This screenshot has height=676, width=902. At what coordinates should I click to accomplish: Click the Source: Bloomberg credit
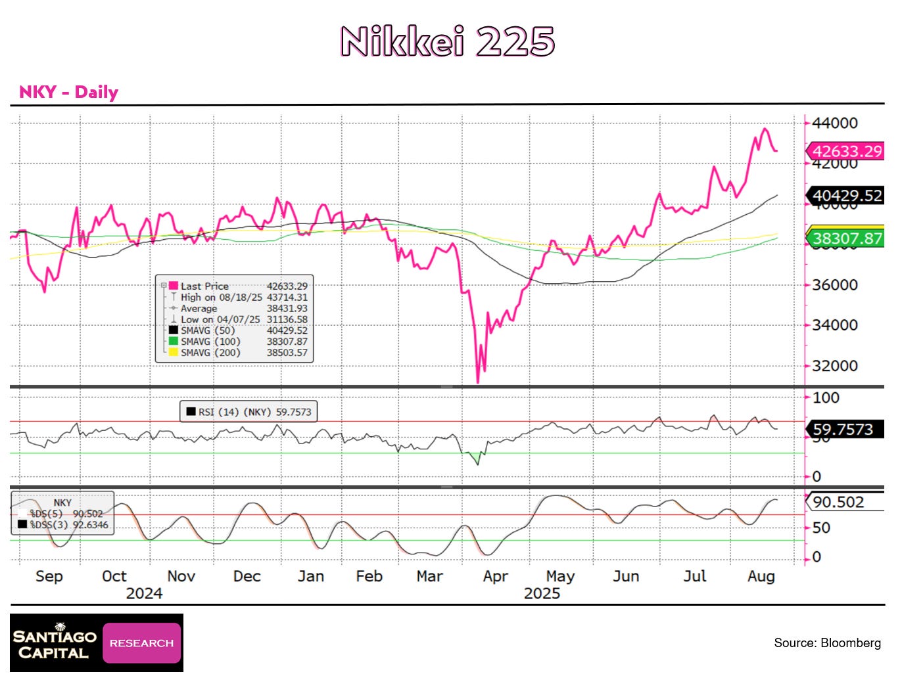(x=827, y=643)
